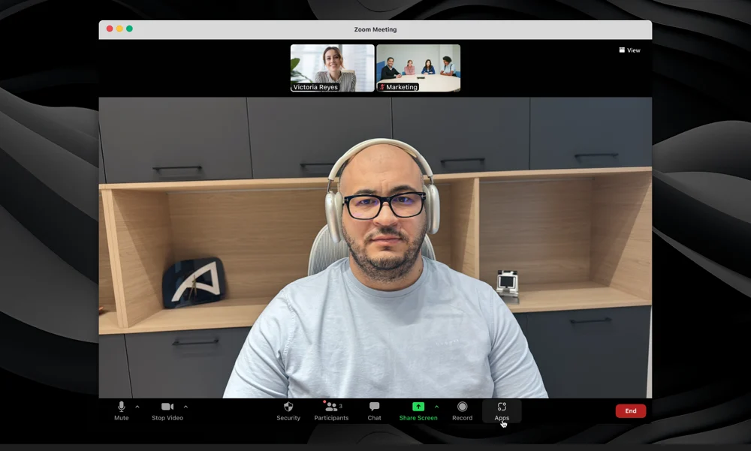This screenshot has width=751, height=451.
Task: Click the muted mic icon on Marketing
Action: click(382, 87)
